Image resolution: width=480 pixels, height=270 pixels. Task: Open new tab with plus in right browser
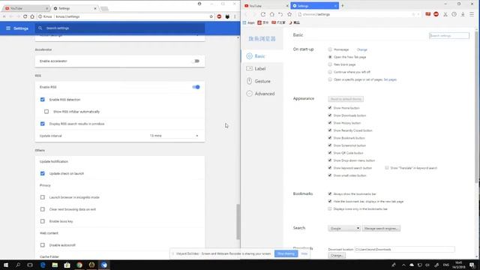point(342,5)
